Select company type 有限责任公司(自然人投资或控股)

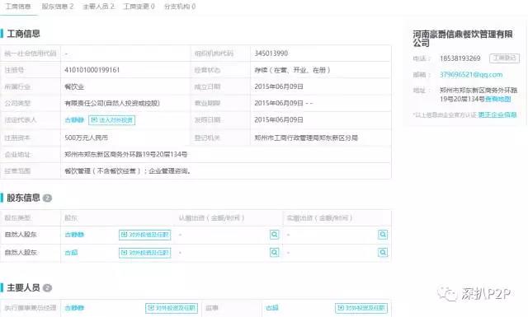[112, 103]
